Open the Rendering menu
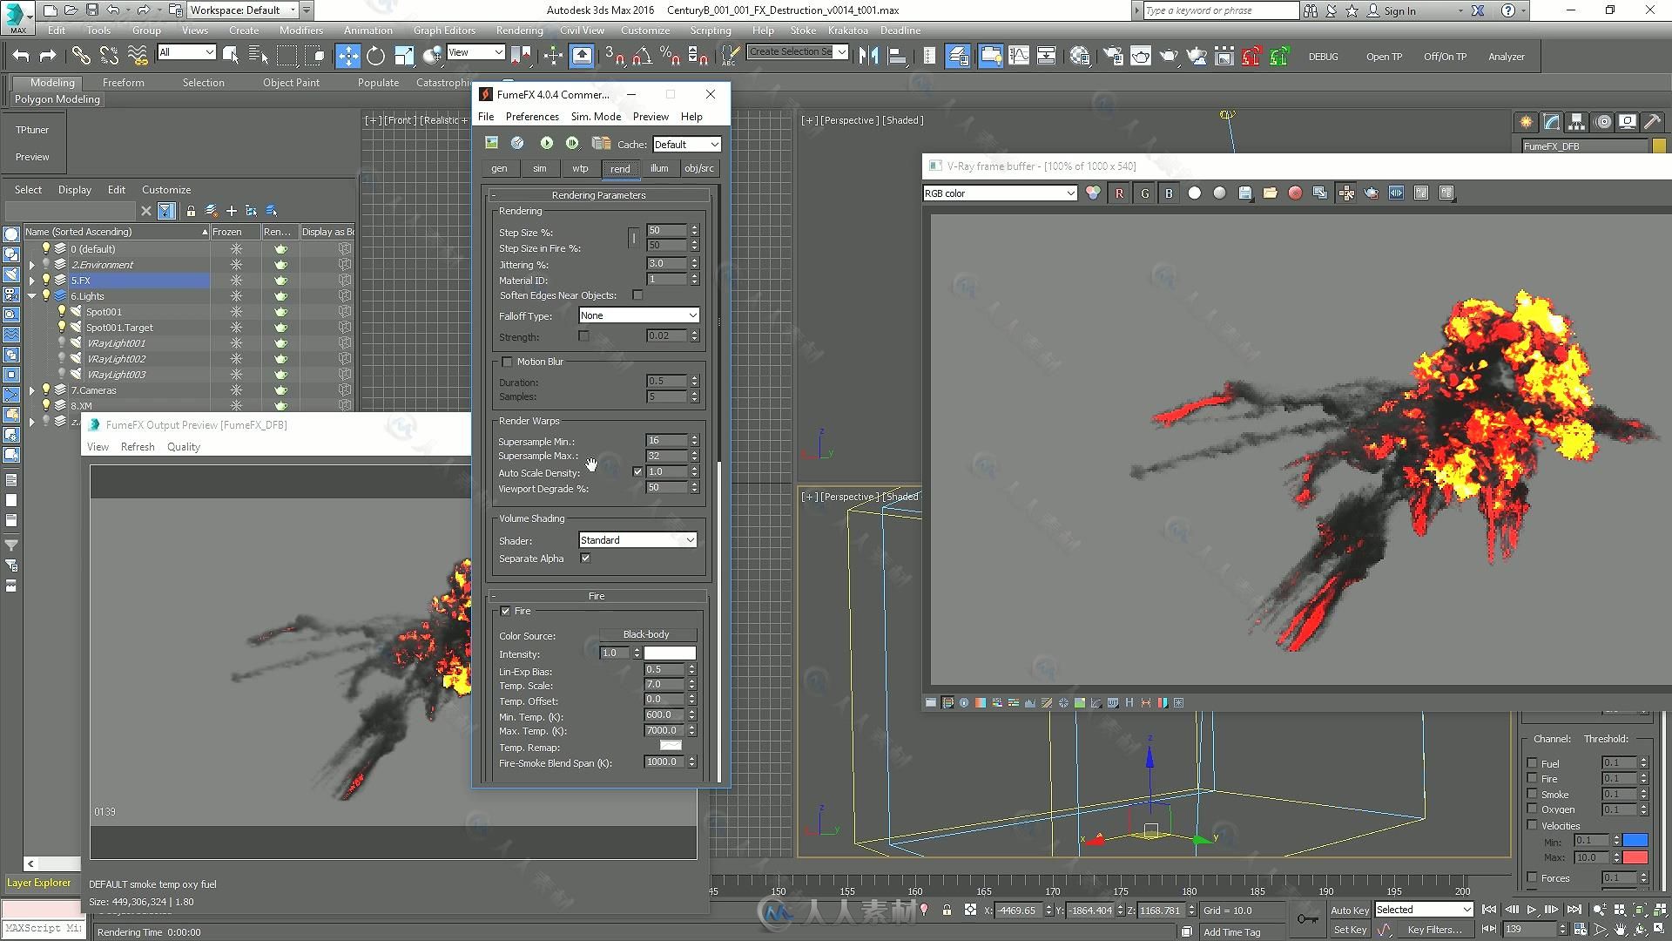This screenshot has width=1672, height=941. click(x=519, y=30)
